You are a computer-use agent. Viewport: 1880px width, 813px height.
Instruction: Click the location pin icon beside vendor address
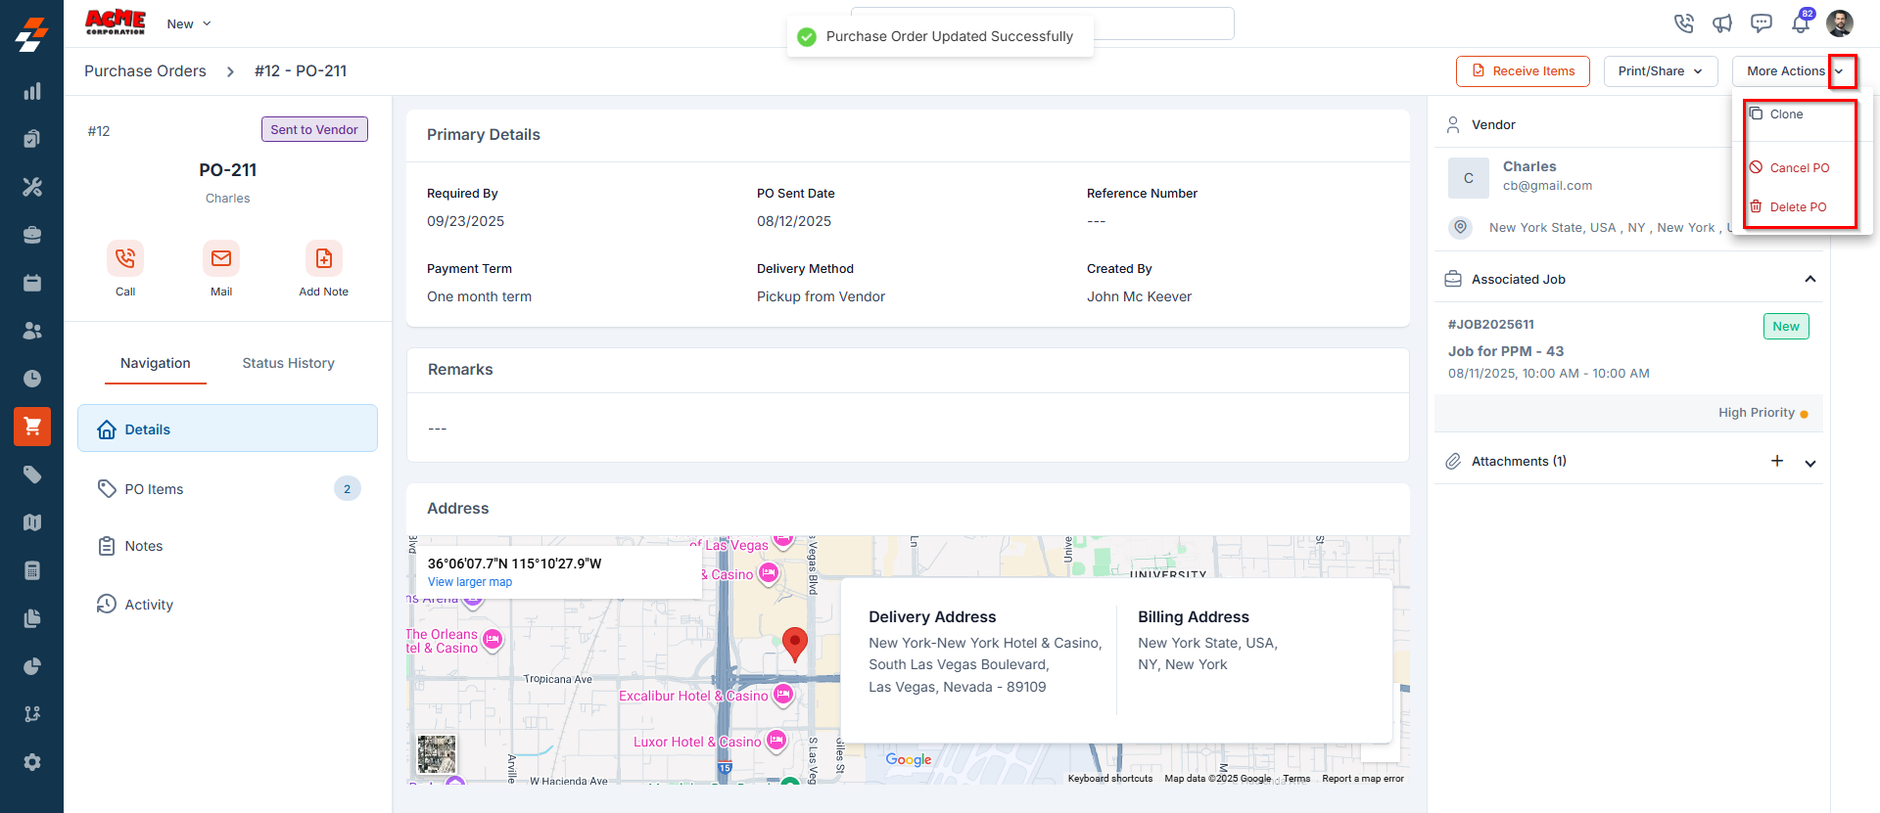coord(1461,227)
